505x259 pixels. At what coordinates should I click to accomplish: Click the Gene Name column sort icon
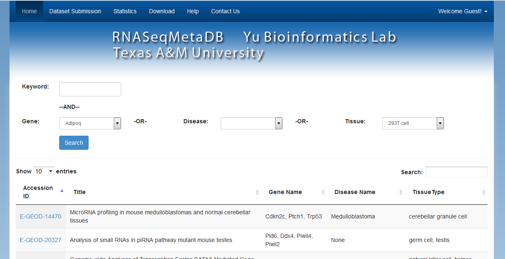click(323, 192)
